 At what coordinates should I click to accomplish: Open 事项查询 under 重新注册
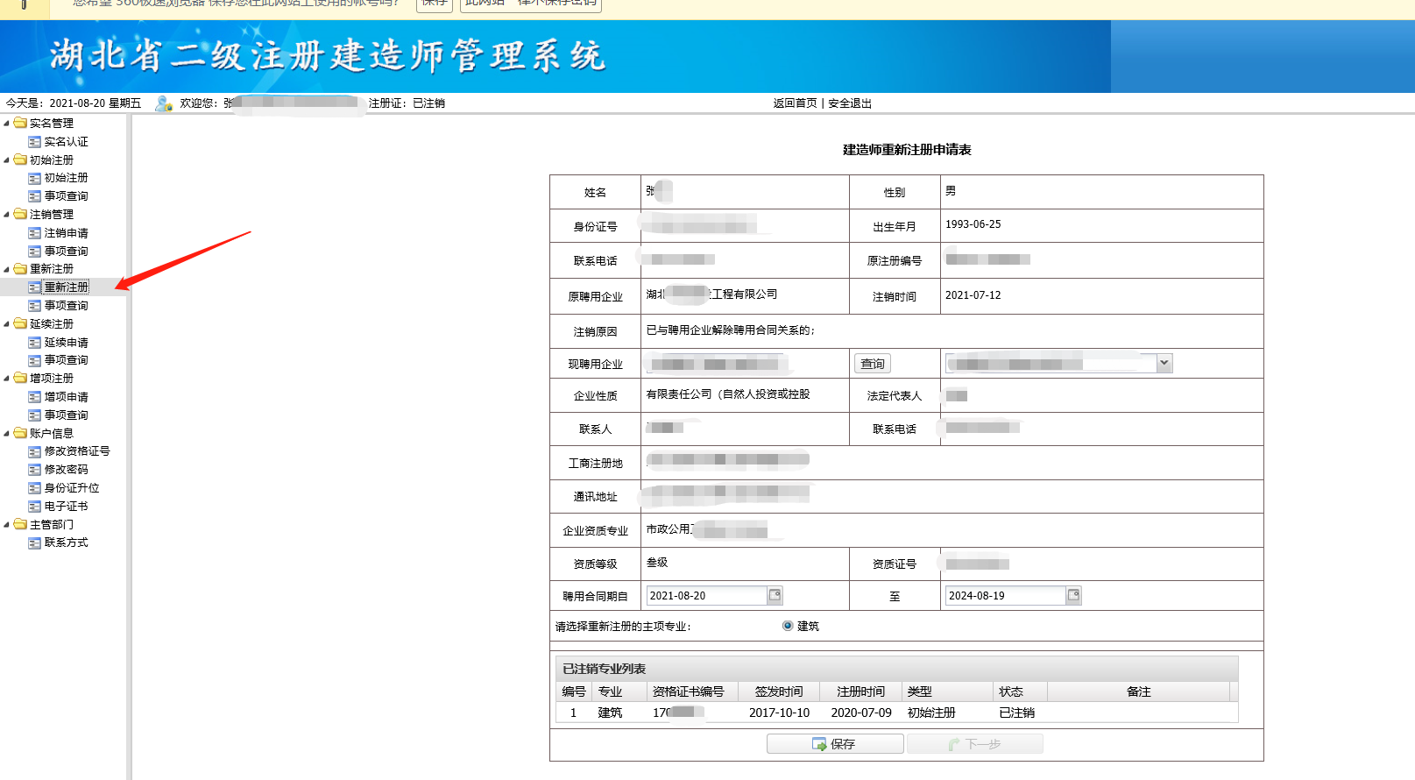(x=66, y=306)
